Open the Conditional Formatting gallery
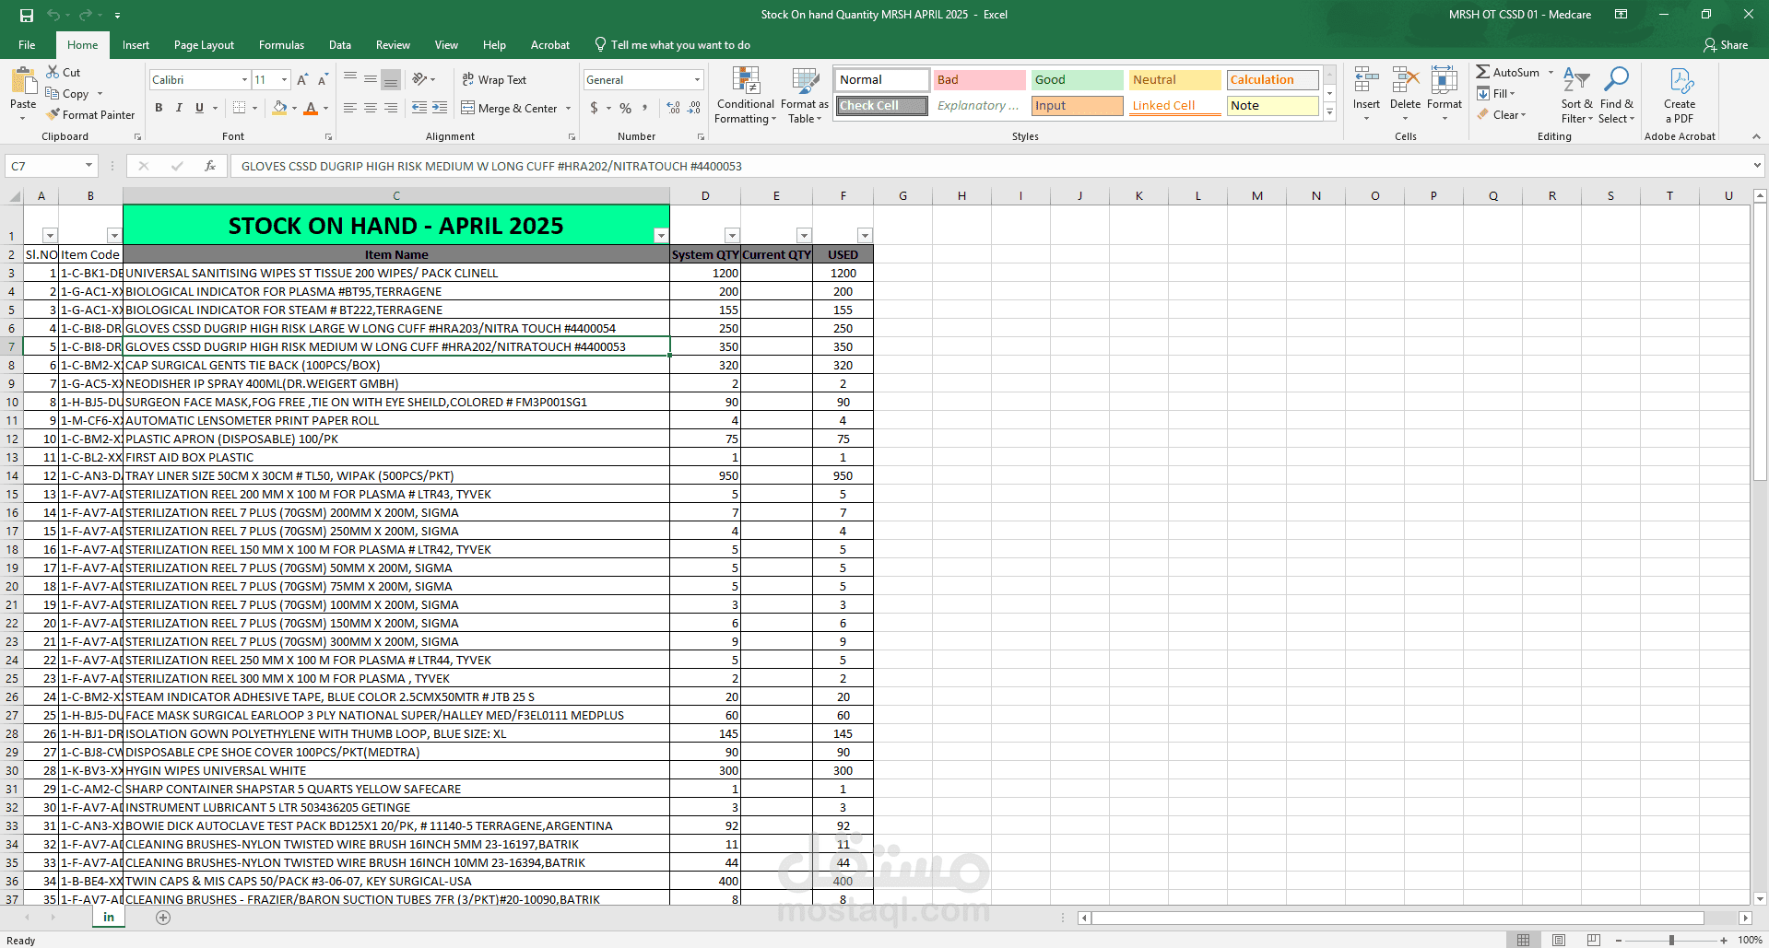This screenshot has width=1769, height=948. [745, 95]
